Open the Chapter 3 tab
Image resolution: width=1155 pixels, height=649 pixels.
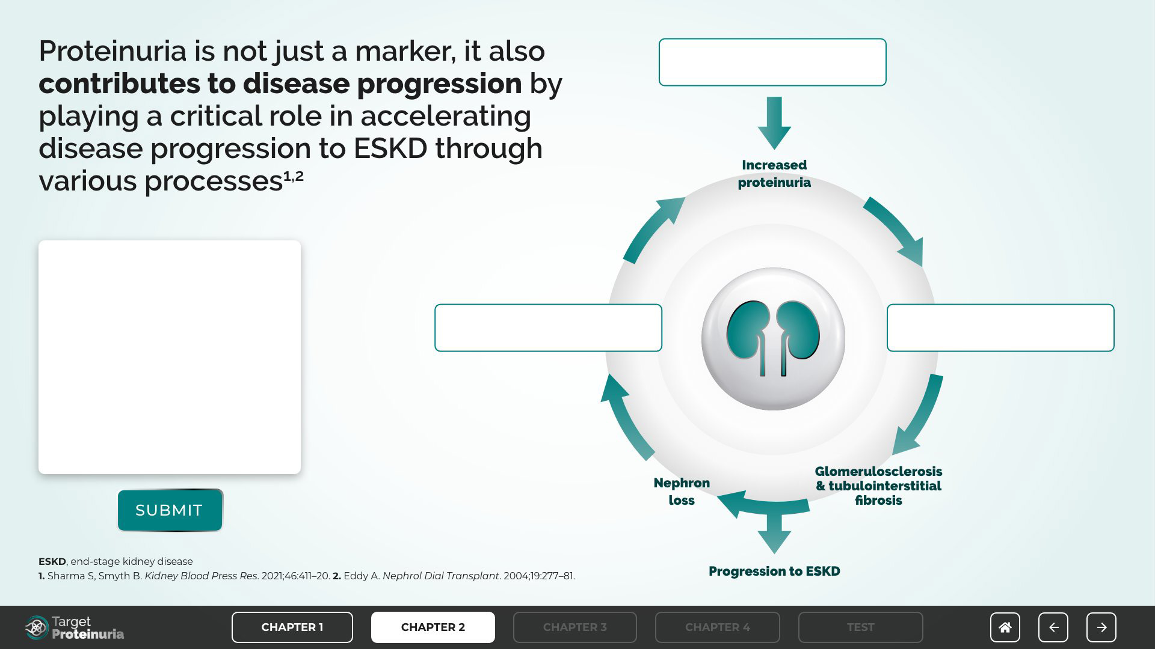[574, 627]
